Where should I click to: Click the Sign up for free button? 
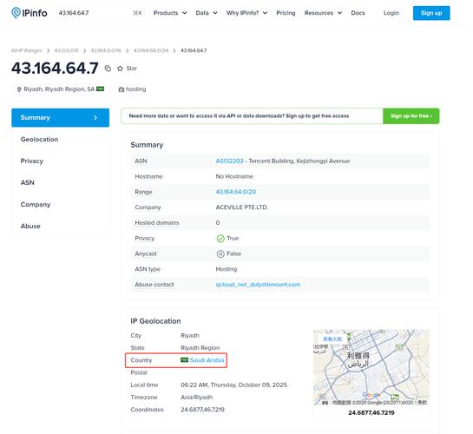click(x=411, y=115)
